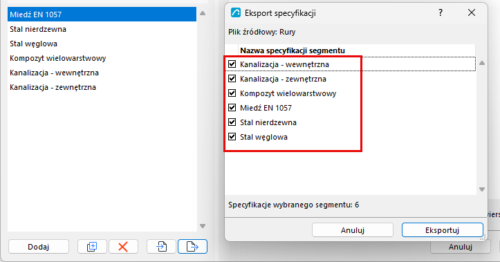Click scroll up arrow in left list
500x262 pixels.
pos(203,13)
